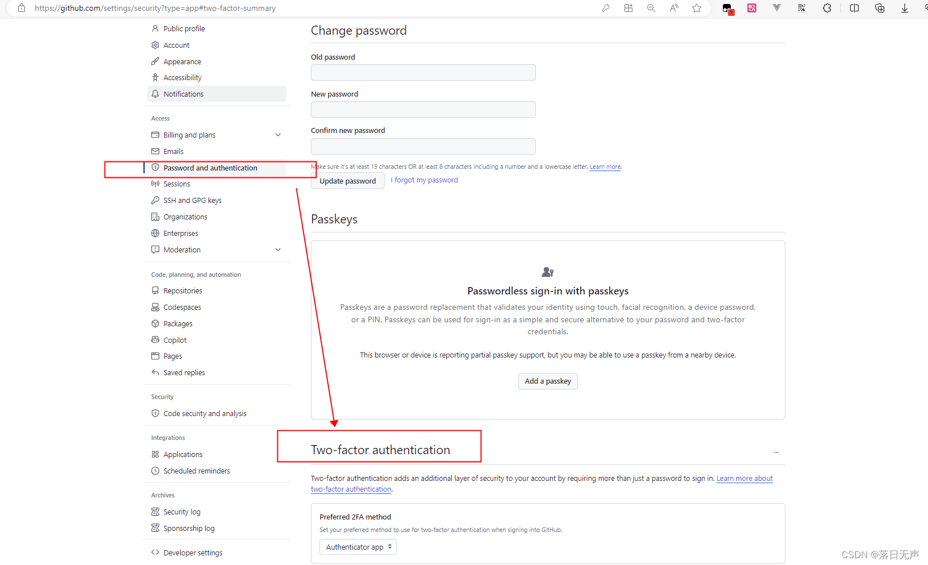Click the browser extensions puzzle icon
The image size is (928, 565).
pos(827,8)
